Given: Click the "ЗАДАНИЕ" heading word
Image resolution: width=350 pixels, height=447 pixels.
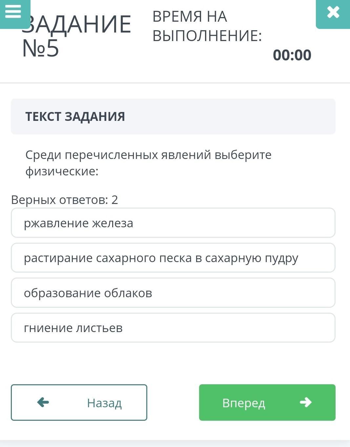Looking at the screenshot, I should 79,24.
